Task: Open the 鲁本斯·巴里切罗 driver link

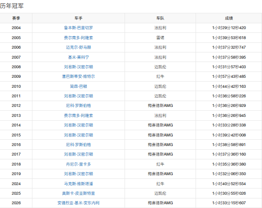Action: point(78,28)
